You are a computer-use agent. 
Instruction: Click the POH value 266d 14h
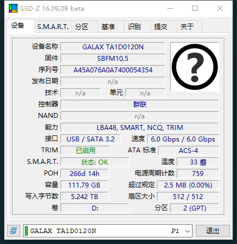(84, 174)
